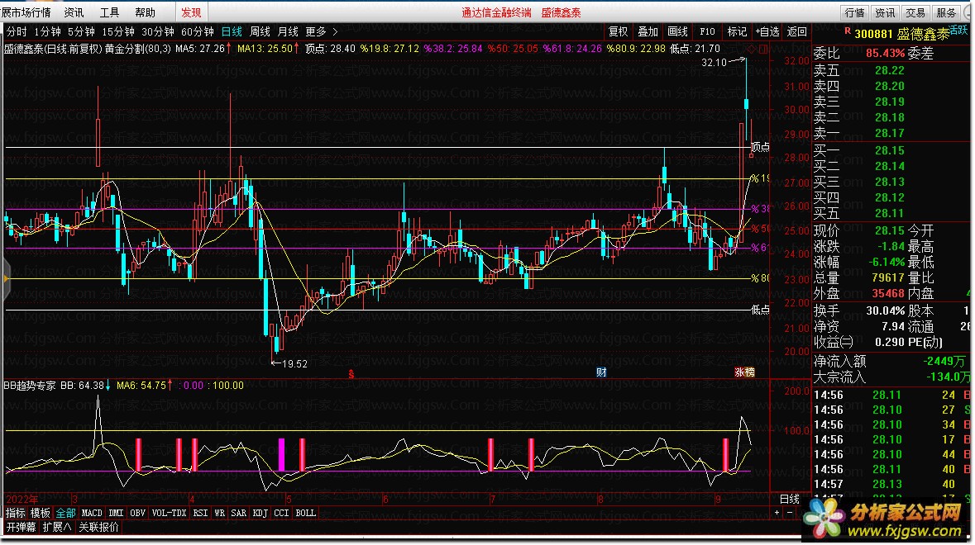The height and width of the screenshot is (545, 975).
Task: Select the 日线 daily chart period
Action: pos(232,31)
